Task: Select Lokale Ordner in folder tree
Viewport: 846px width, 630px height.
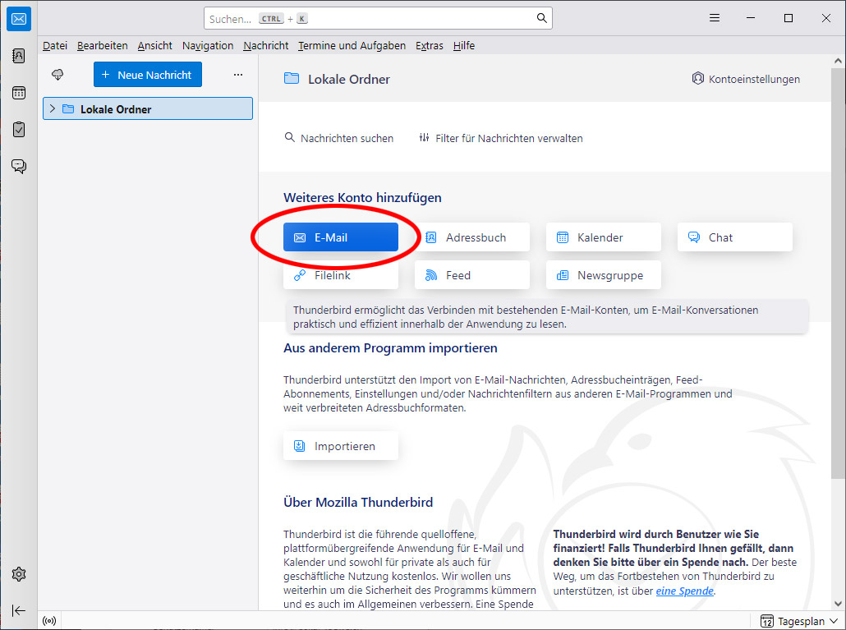Action: click(147, 108)
